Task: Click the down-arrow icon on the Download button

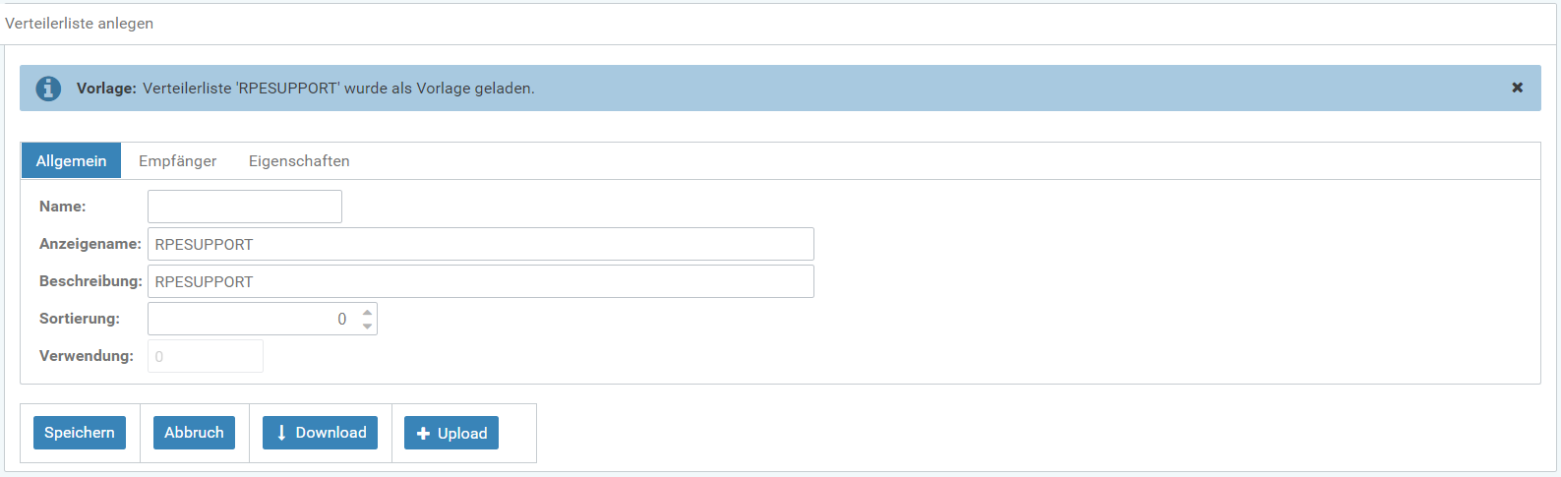Action: (x=281, y=433)
